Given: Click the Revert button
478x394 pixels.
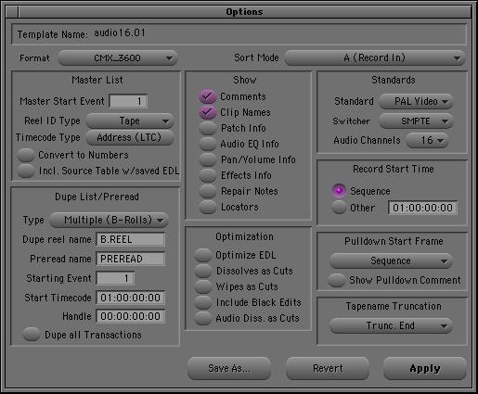Looking at the screenshot, I should tap(328, 368).
